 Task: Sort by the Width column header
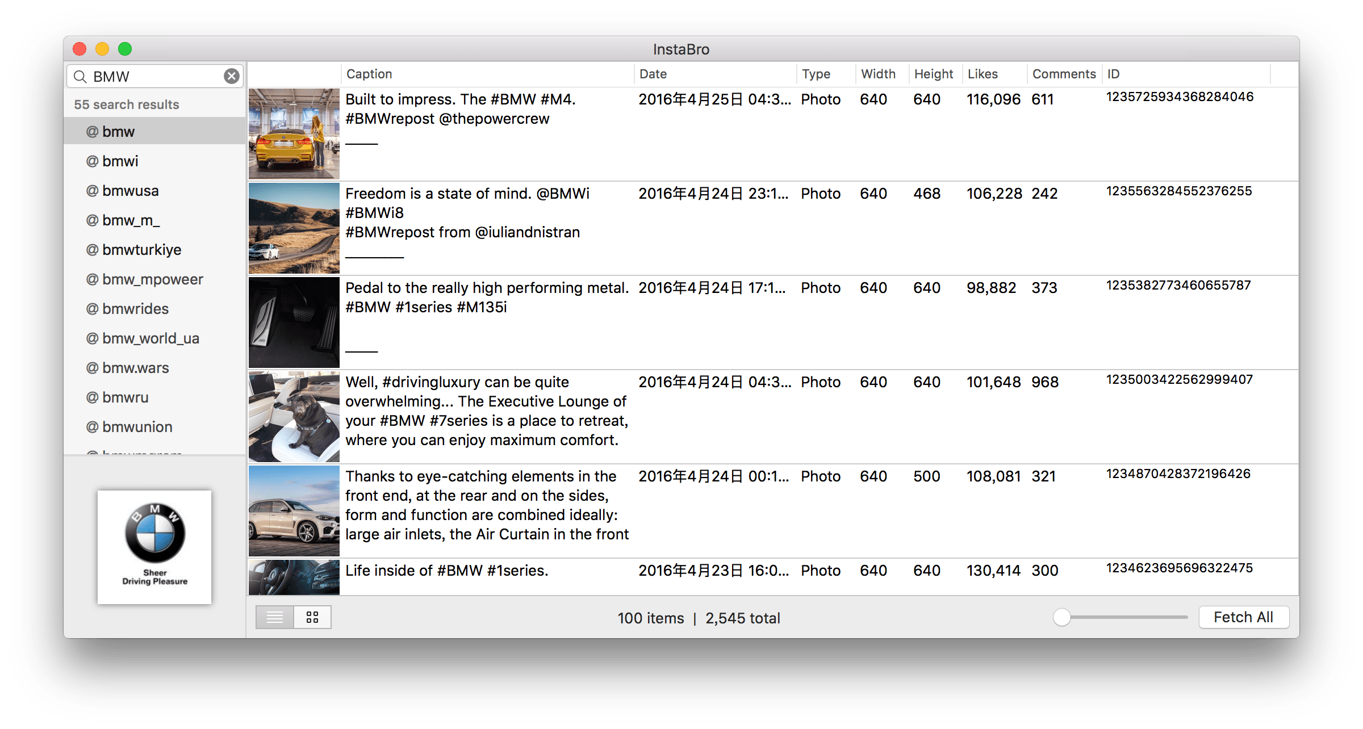[x=882, y=74]
